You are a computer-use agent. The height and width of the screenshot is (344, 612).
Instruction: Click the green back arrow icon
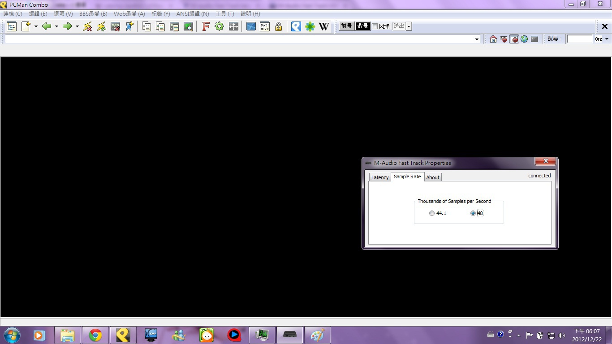(x=47, y=26)
